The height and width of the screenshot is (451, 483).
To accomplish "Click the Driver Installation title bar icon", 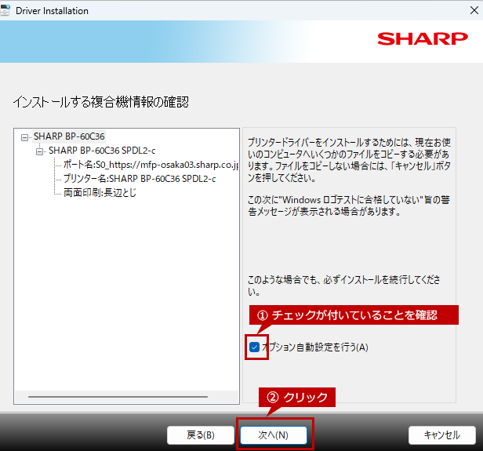I will click(x=5, y=10).
